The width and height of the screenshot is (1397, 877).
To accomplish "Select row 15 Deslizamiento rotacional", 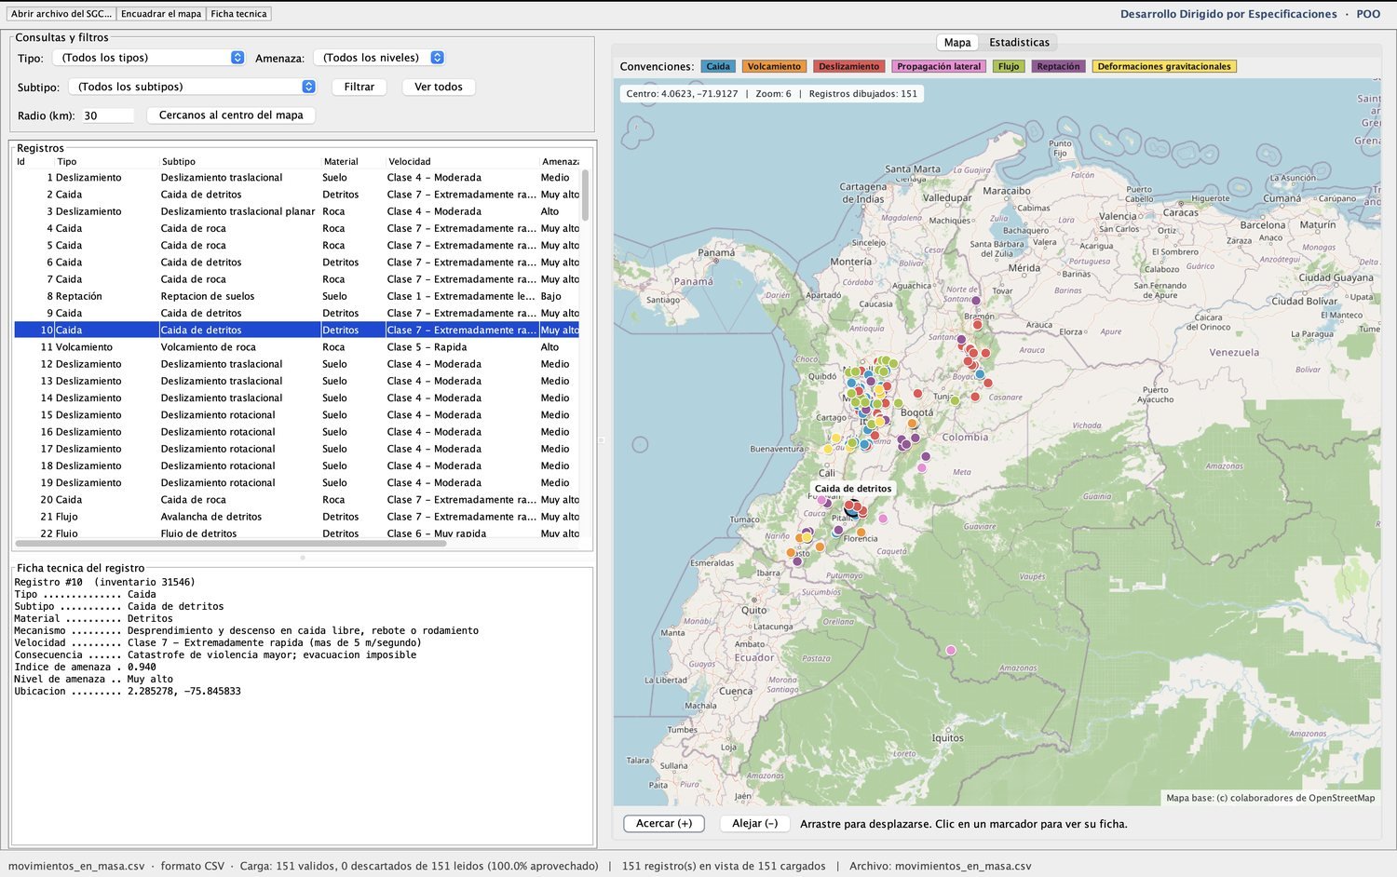I will (x=297, y=415).
